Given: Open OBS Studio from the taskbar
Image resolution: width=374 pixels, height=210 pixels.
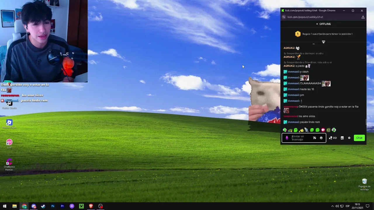Looking at the screenshot, I should point(101,206).
